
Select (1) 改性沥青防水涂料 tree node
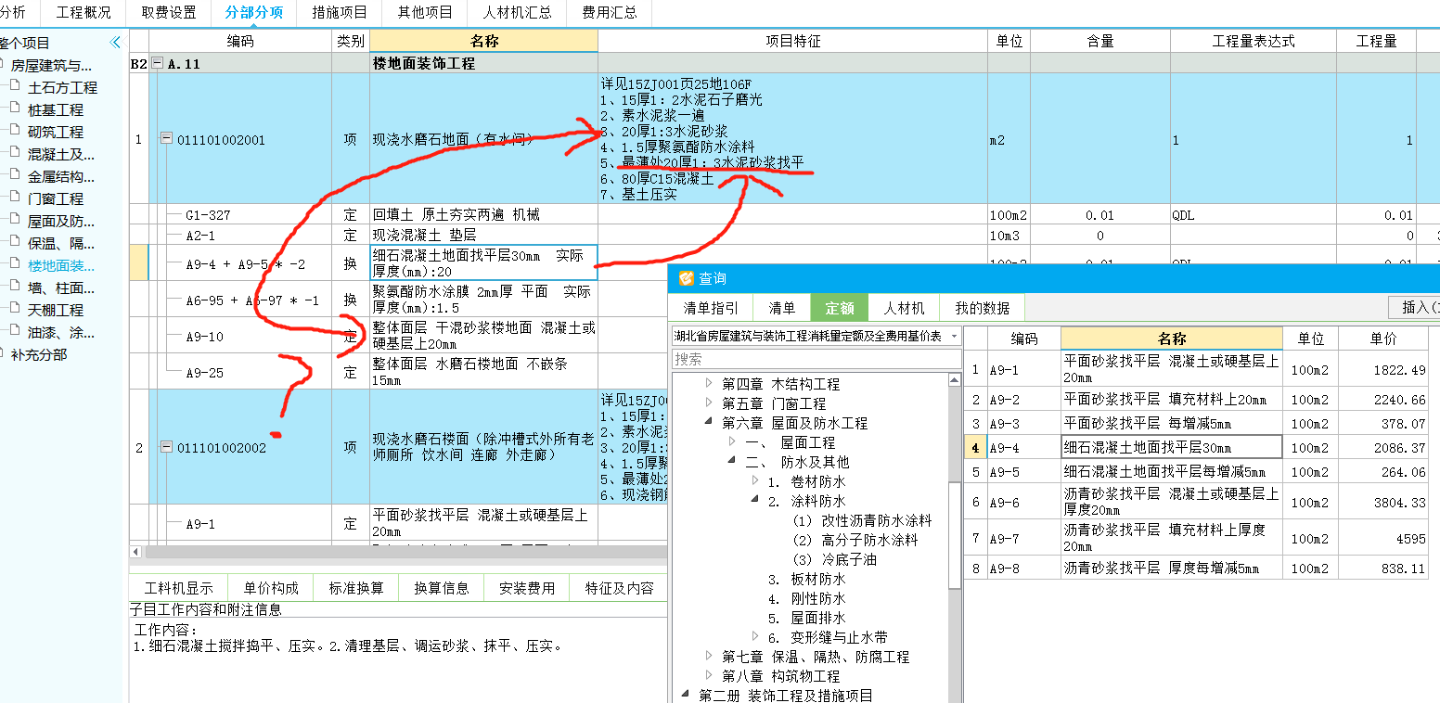(x=862, y=520)
